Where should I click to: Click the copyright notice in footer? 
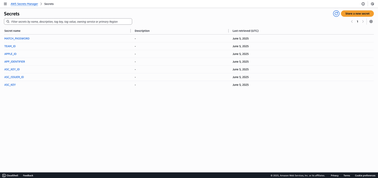(x=298, y=175)
